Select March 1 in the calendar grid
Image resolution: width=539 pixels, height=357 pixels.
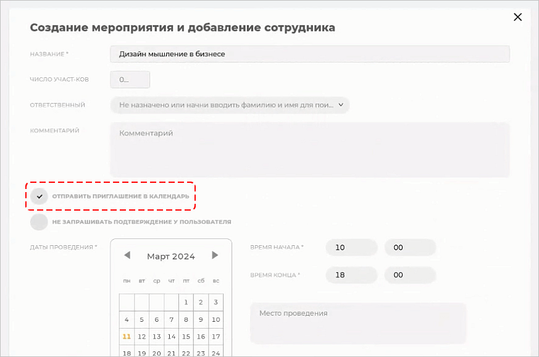click(x=186, y=302)
